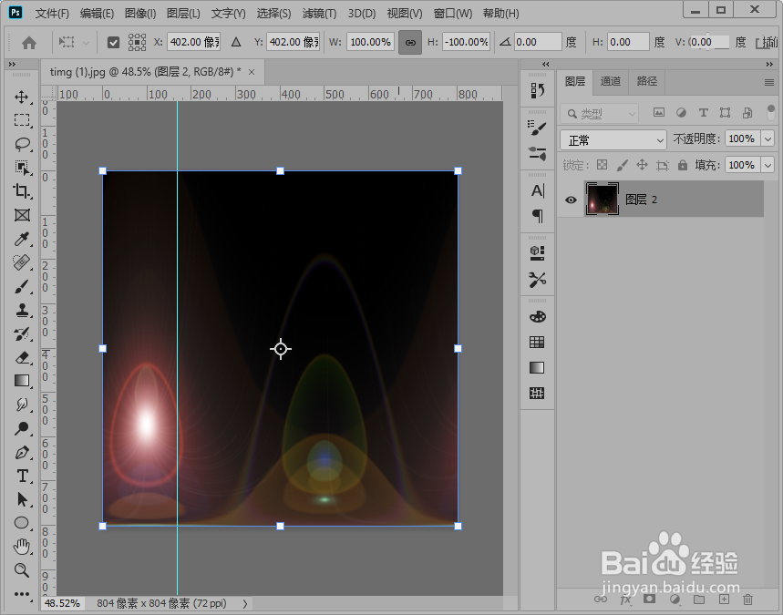The height and width of the screenshot is (615, 783).
Task: Select the Clone Stamp tool
Action: (x=22, y=310)
